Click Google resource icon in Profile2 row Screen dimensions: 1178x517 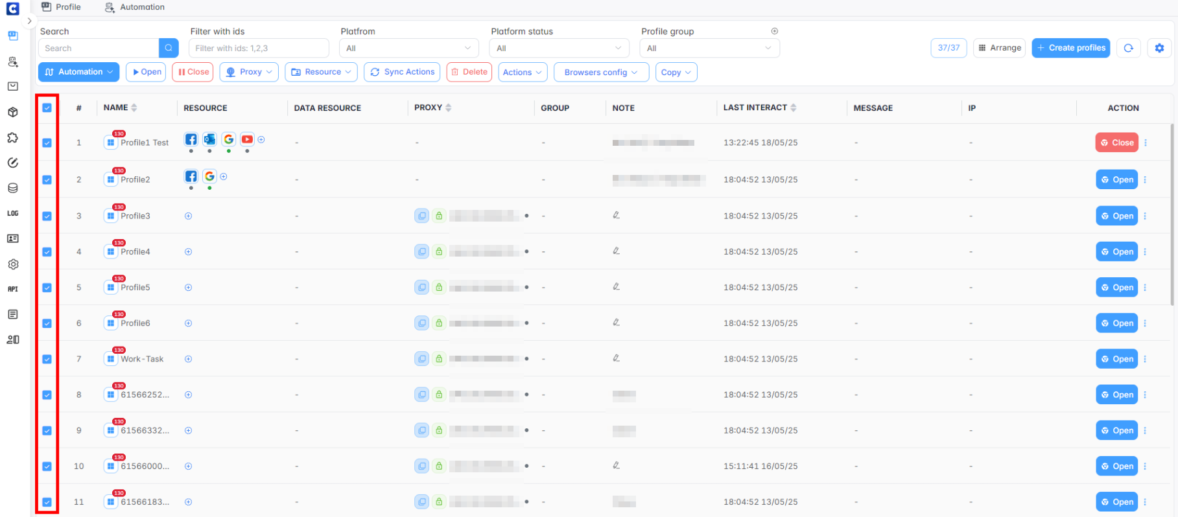tap(209, 176)
